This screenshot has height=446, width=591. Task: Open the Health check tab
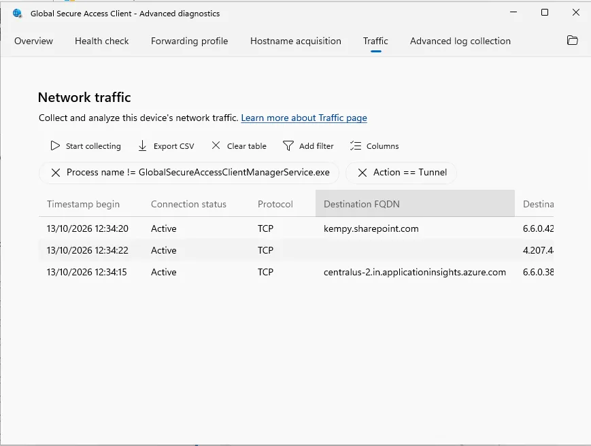(102, 41)
